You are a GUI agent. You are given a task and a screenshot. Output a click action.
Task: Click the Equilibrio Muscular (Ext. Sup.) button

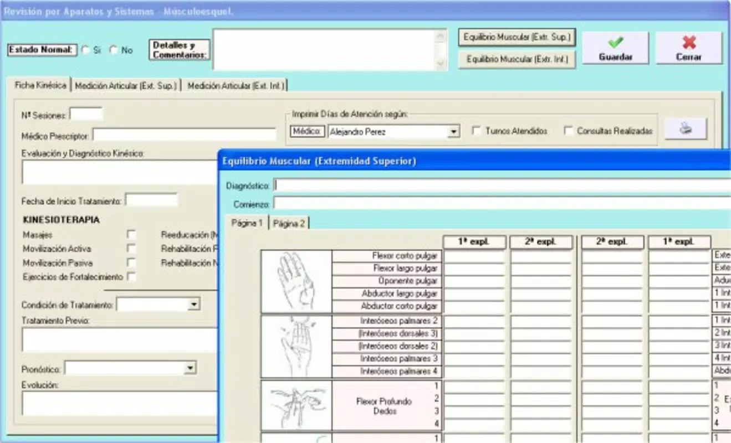(x=517, y=38)
